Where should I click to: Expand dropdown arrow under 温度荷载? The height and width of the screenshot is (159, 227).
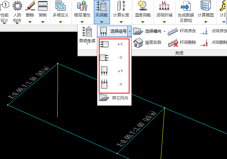coord(143,22)
